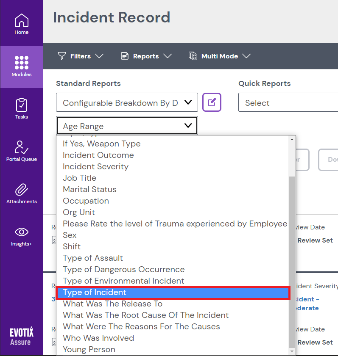338x356 pixels.
Task: Choose What Was The Root Cause option
Action: pyautogui.click(x=145, y=315)
